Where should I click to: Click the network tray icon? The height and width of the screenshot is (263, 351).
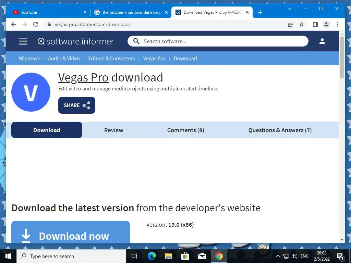click(286, 256)
